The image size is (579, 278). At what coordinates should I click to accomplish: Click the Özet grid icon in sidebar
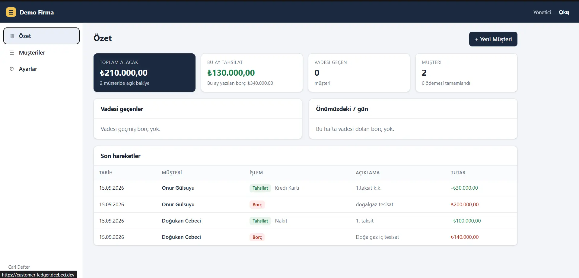point(12,36)
